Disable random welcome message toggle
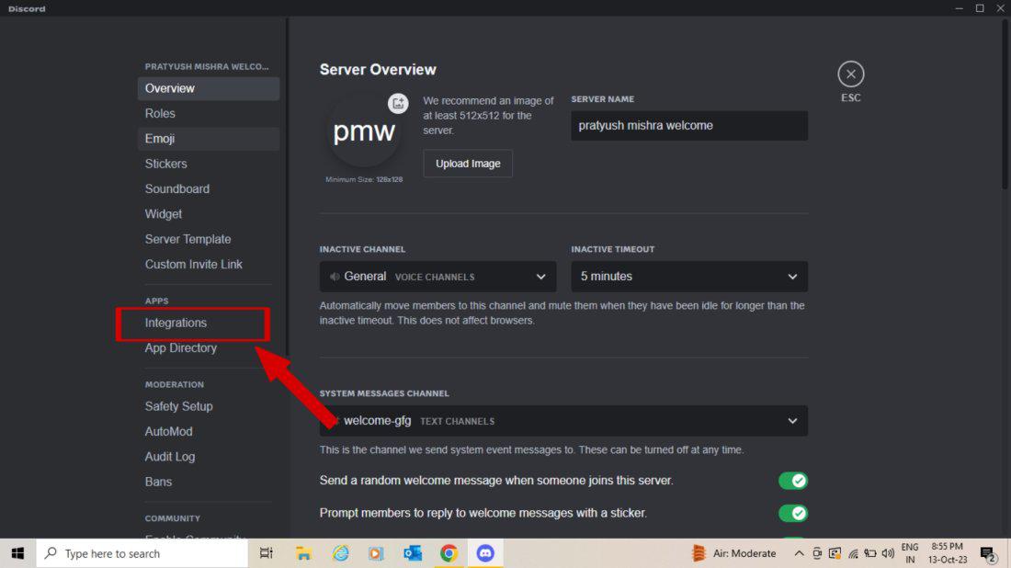1011x568 pixels. click(792, 481)
